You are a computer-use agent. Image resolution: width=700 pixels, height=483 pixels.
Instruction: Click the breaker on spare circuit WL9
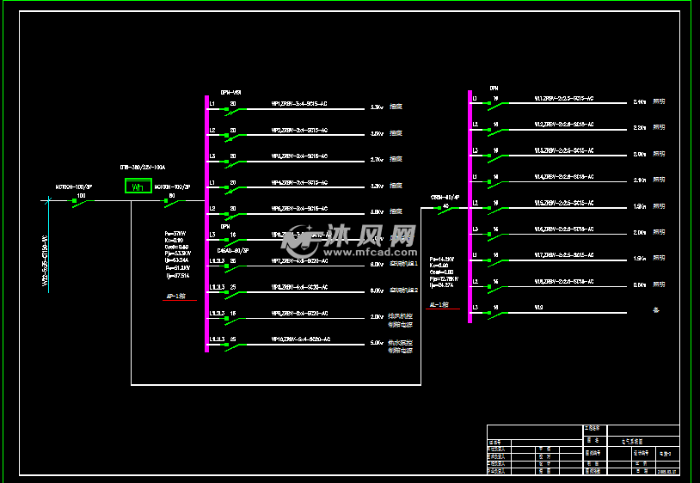click(498, 315)
